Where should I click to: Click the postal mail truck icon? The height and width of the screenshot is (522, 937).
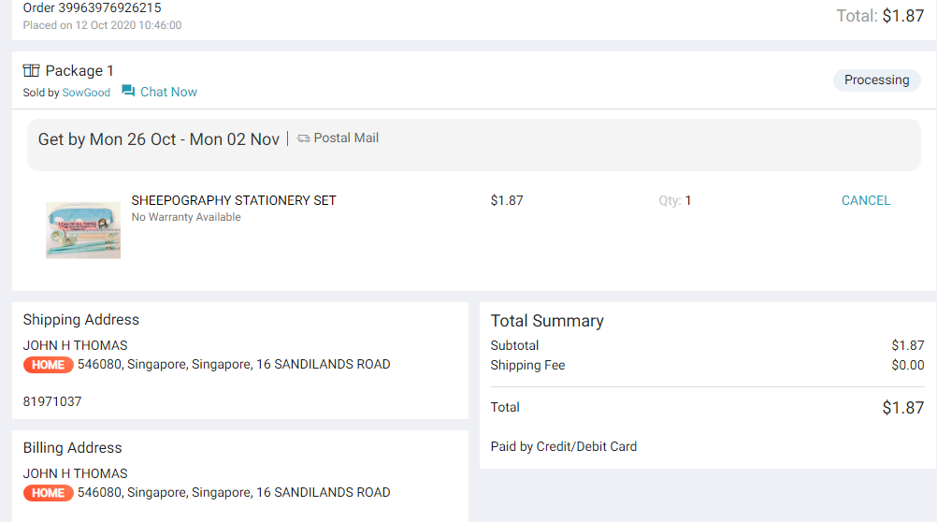pos(304,138)
